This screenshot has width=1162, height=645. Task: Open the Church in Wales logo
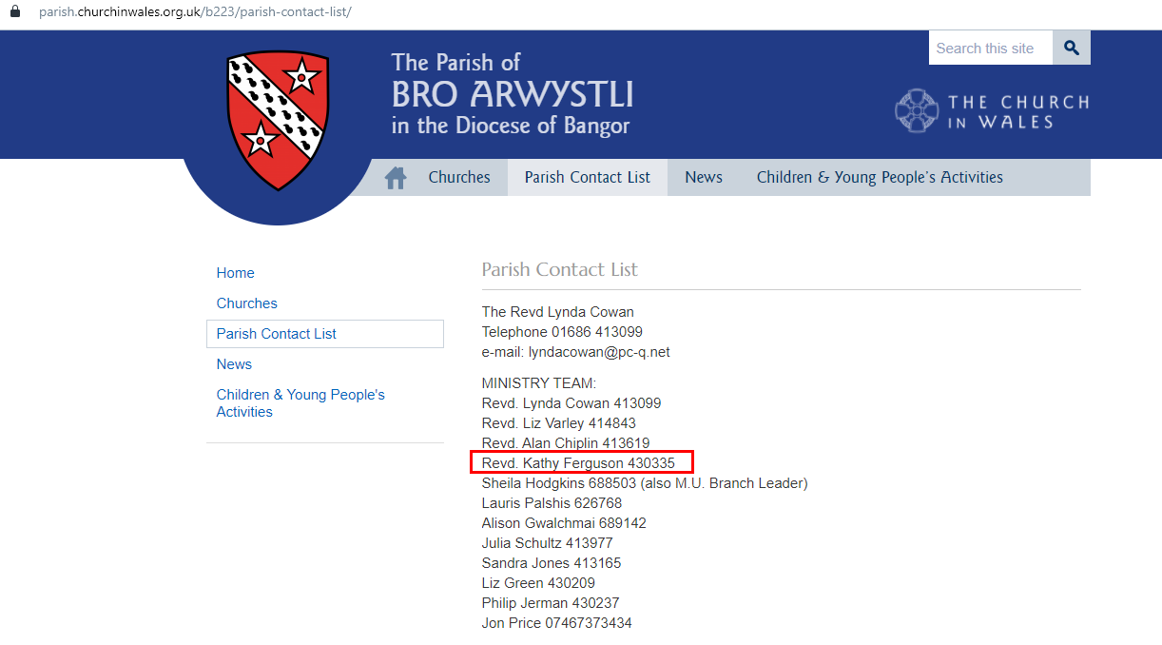[x=992, y=111]
